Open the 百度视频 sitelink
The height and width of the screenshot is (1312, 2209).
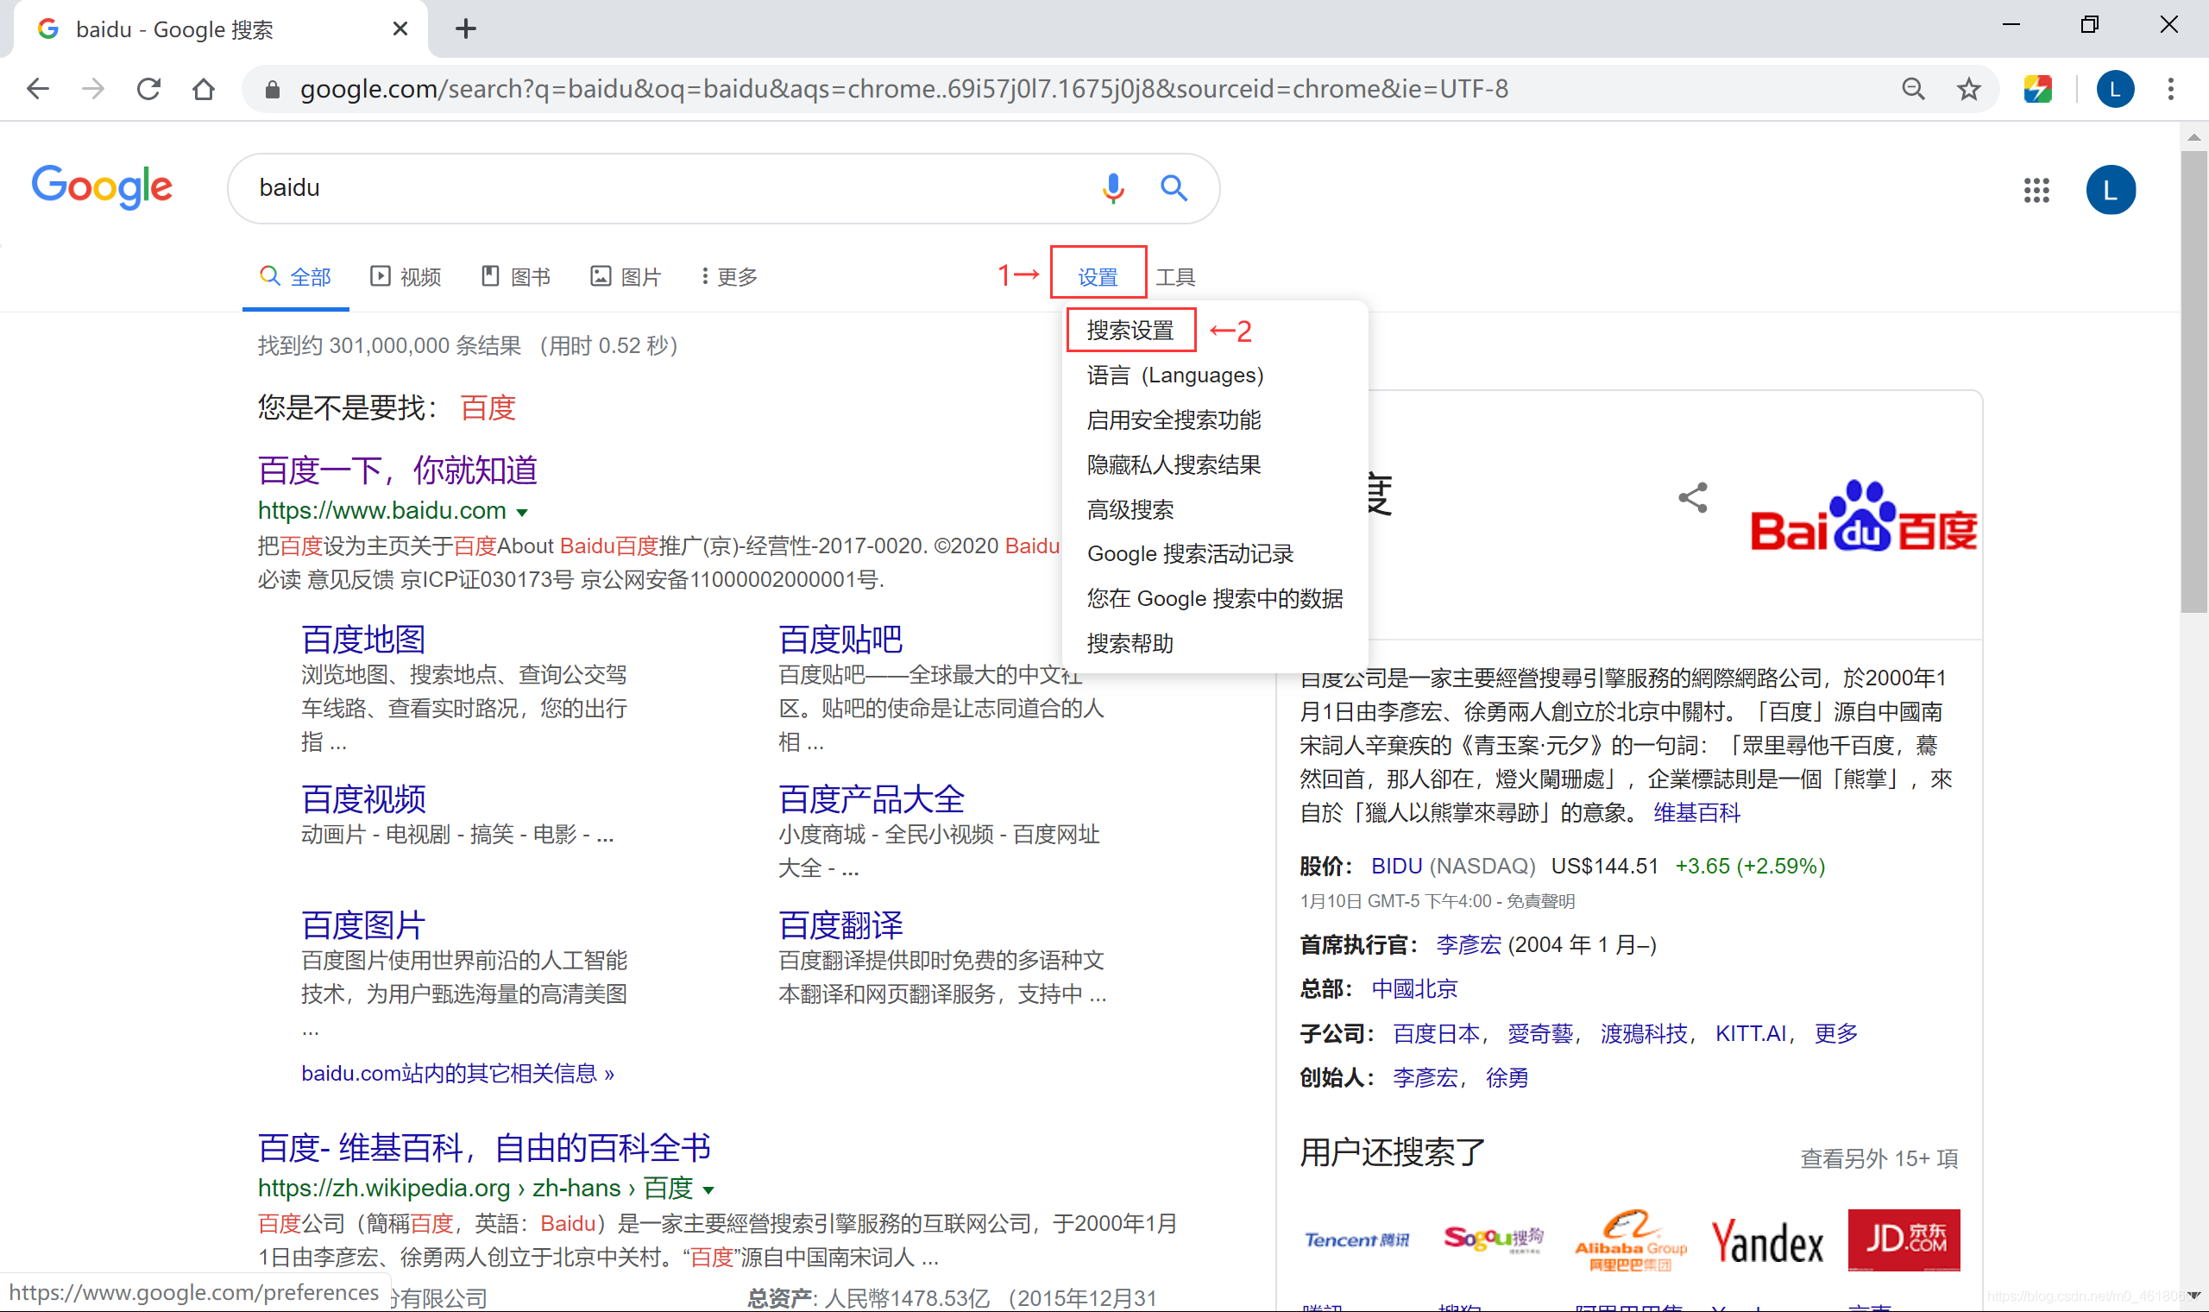point(363,799)
